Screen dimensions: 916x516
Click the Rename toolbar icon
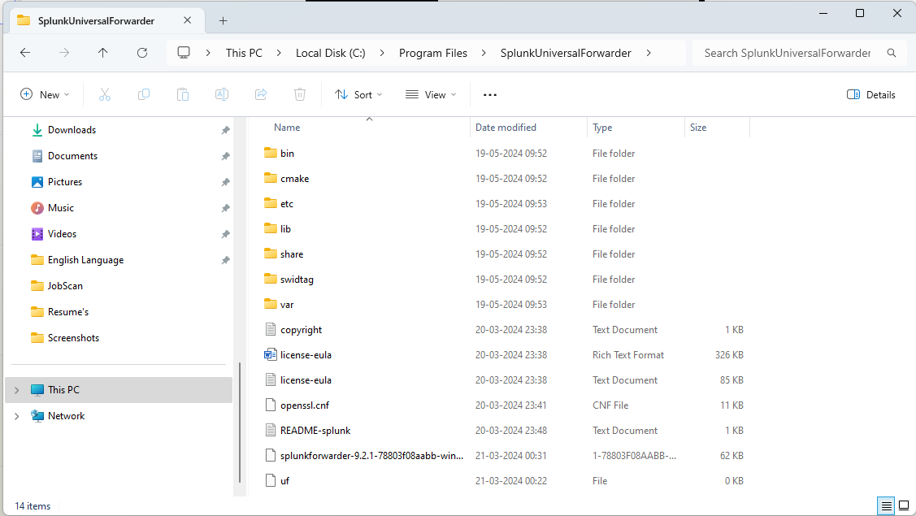222,95
